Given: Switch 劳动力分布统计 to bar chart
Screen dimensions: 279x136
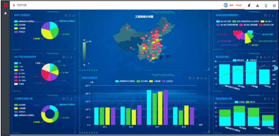Looking at the screenshot, I should (198, 78).
